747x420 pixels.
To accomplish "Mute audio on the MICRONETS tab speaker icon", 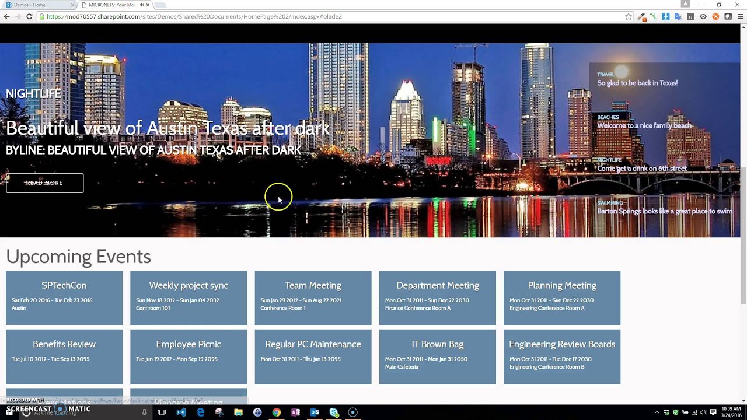I will coord(141,5).
